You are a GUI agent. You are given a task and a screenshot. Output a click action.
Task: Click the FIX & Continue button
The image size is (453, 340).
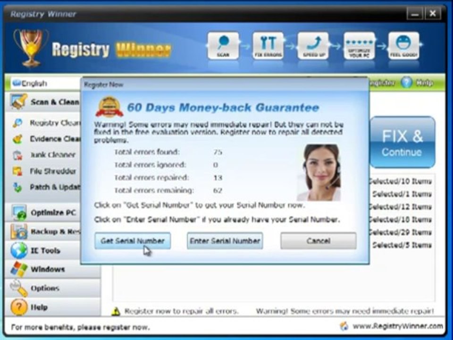coord(403,142)
